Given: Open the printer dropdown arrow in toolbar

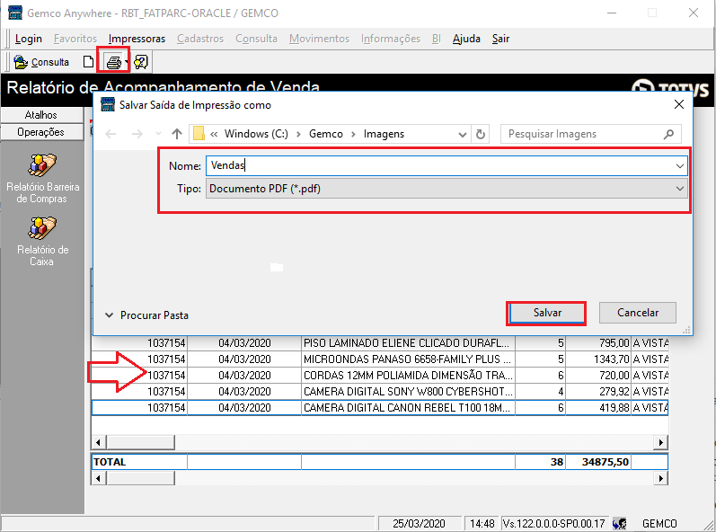Looking at the screenshot, I should coord(126,62).
